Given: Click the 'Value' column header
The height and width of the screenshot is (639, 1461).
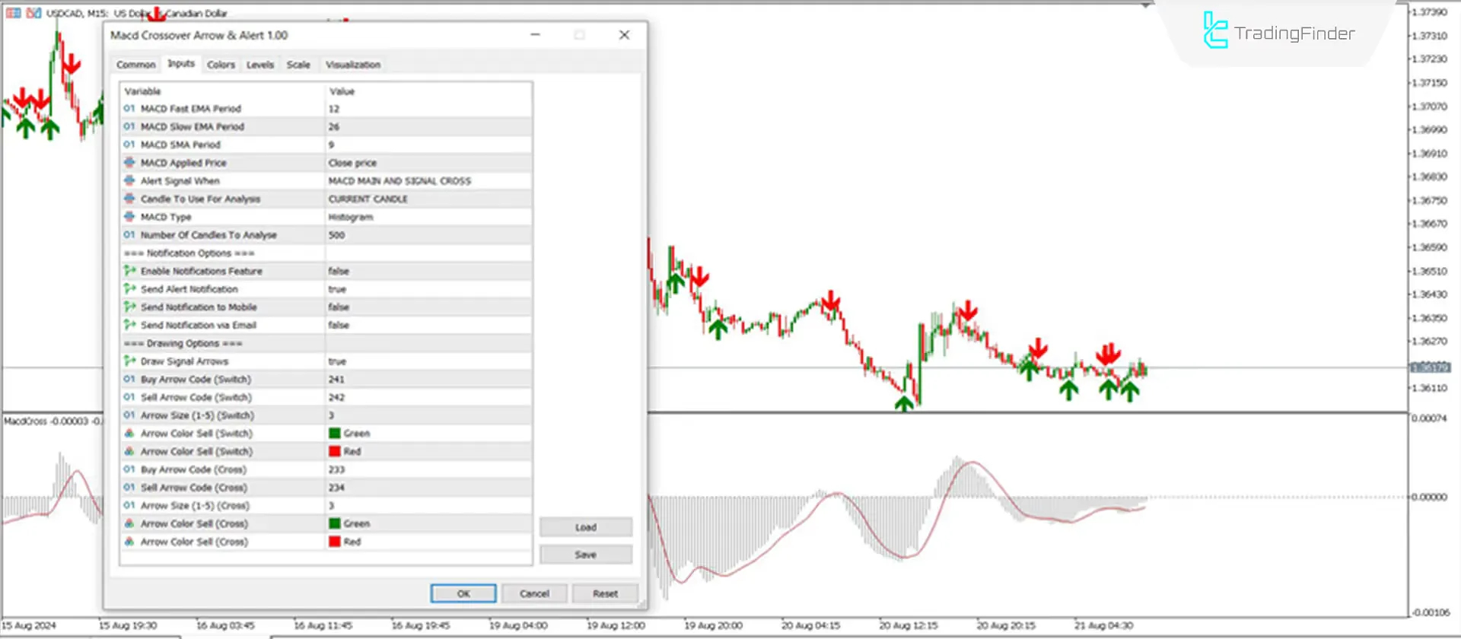Looking at the screenshot, I should (342, 91).
